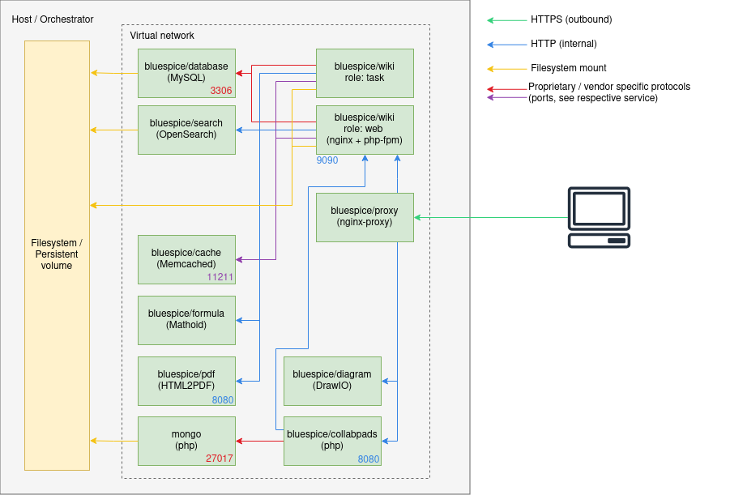This screenshot has height=495, width=730.
Task: Click the purple arrow in the legend
Action: (506, 97)
